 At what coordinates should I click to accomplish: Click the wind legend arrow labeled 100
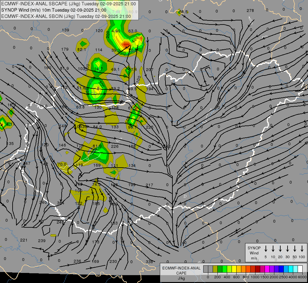point(302,249)
